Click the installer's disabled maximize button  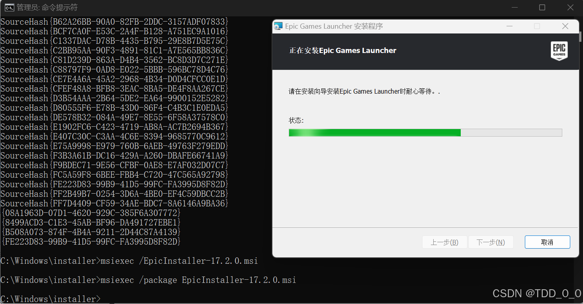point(537,26)
